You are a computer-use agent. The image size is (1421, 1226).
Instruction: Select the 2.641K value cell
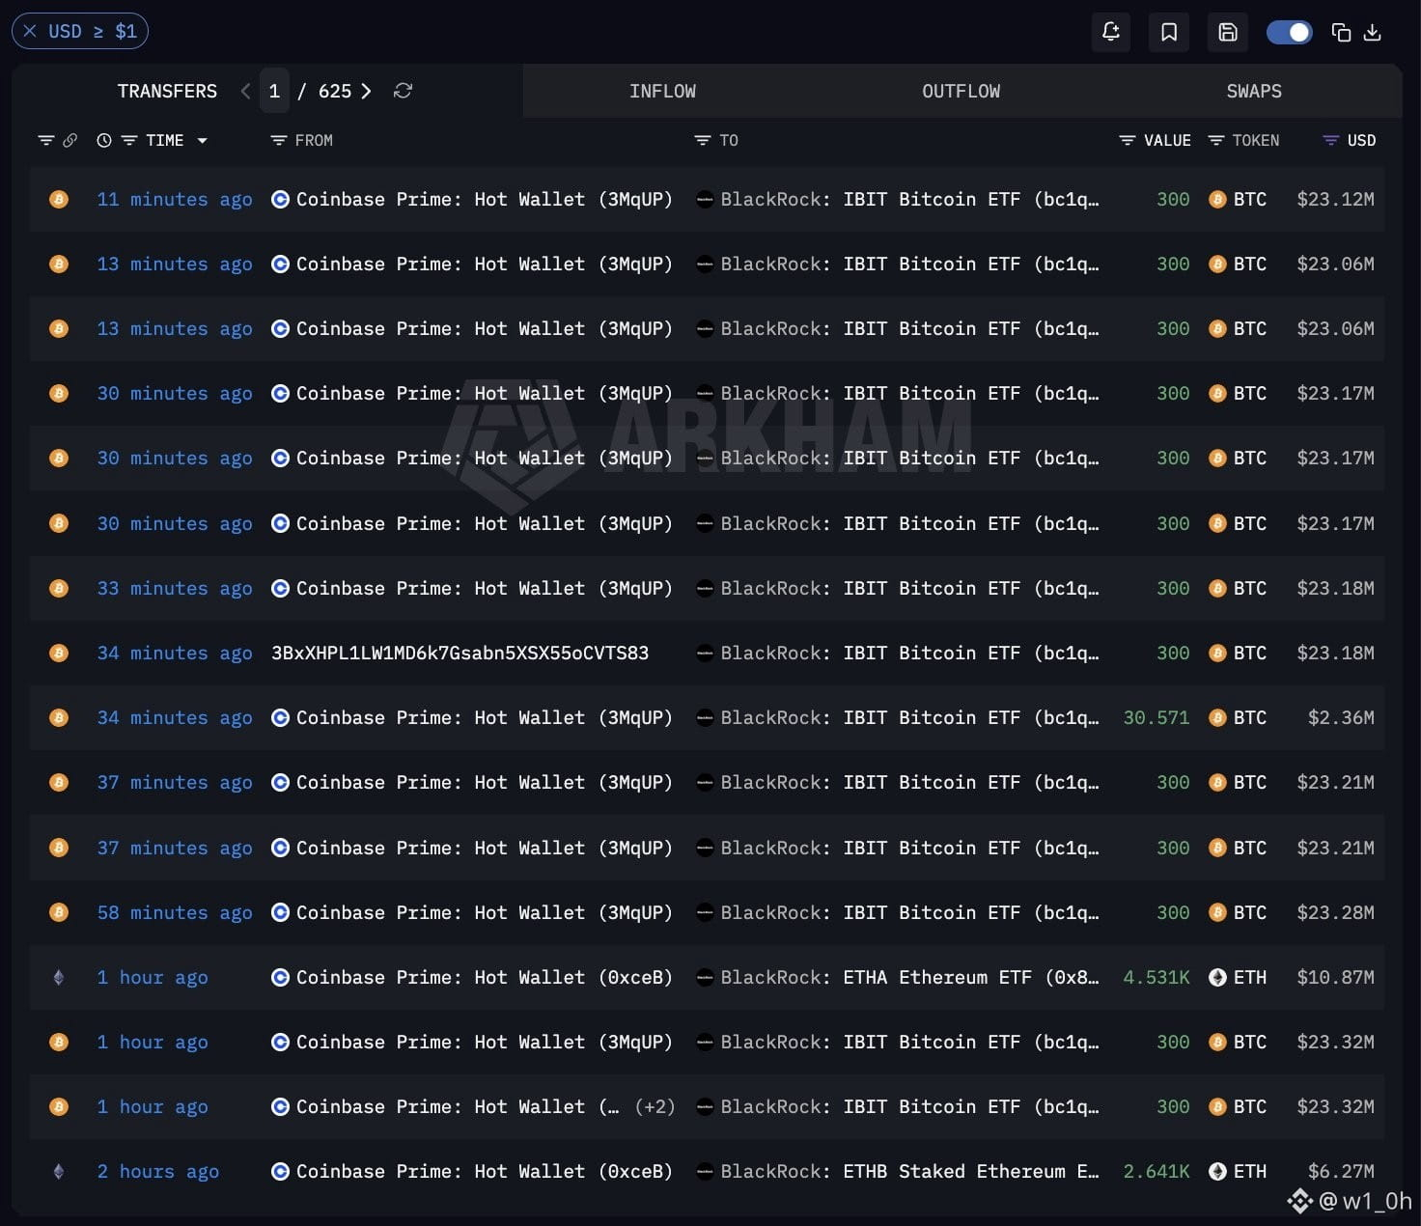click(1156, 1172)
